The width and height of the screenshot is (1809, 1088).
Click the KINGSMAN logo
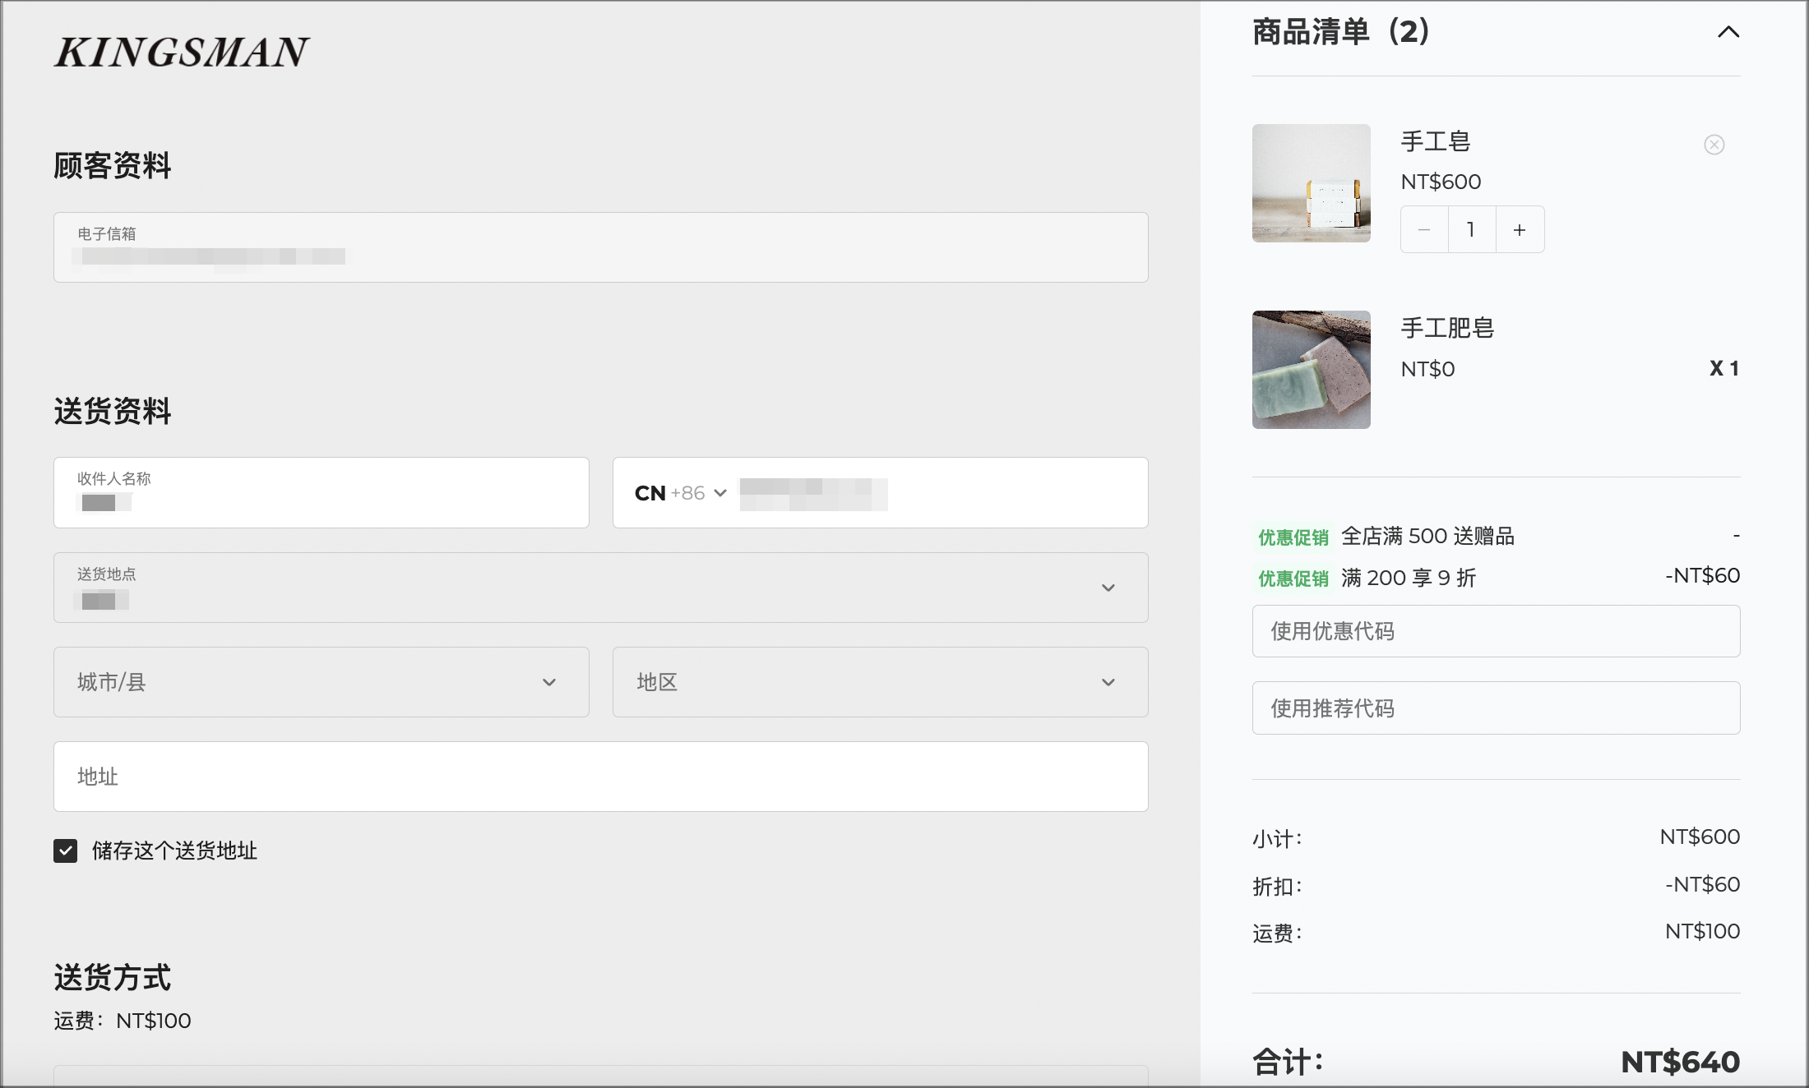pos(182,52)
